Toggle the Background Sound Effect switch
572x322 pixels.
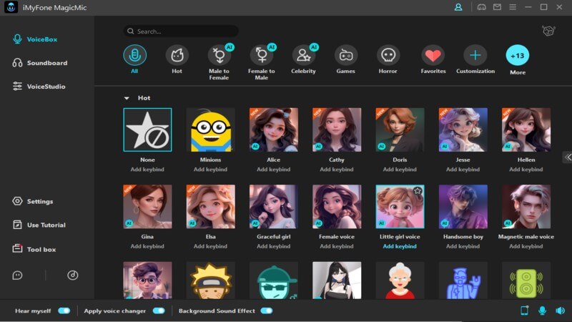pos(267,311)
